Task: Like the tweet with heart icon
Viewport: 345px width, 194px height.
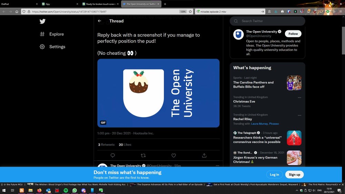Action: tap(174, 155)
